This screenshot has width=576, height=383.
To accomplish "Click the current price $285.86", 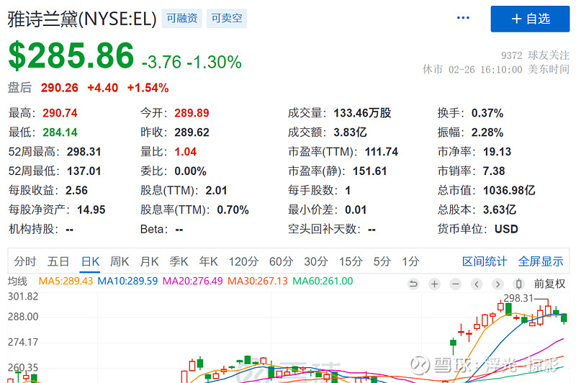I will (71, 55).
